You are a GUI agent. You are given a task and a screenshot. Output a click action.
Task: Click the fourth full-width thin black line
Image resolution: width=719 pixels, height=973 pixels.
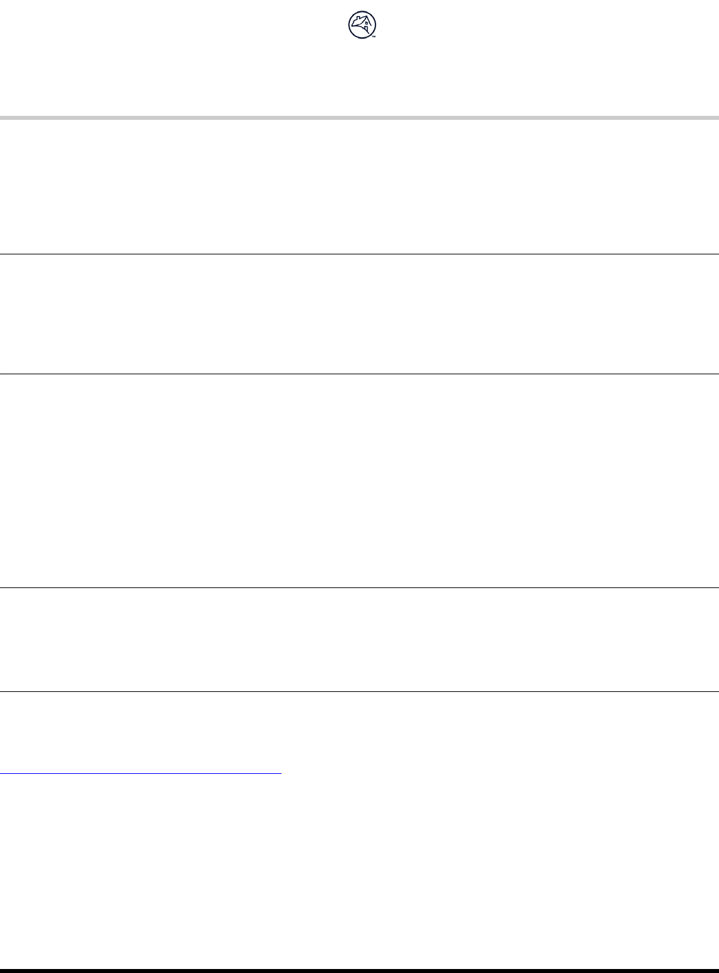pos(359,692)
